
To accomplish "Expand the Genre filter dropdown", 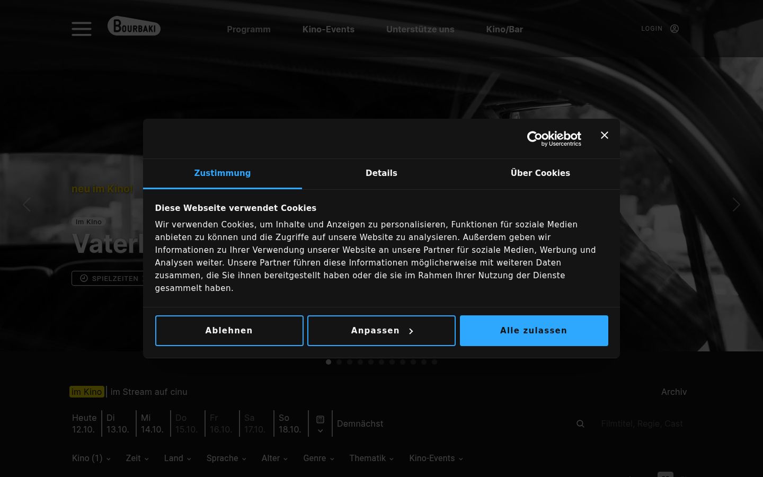I will click(318, 458).
